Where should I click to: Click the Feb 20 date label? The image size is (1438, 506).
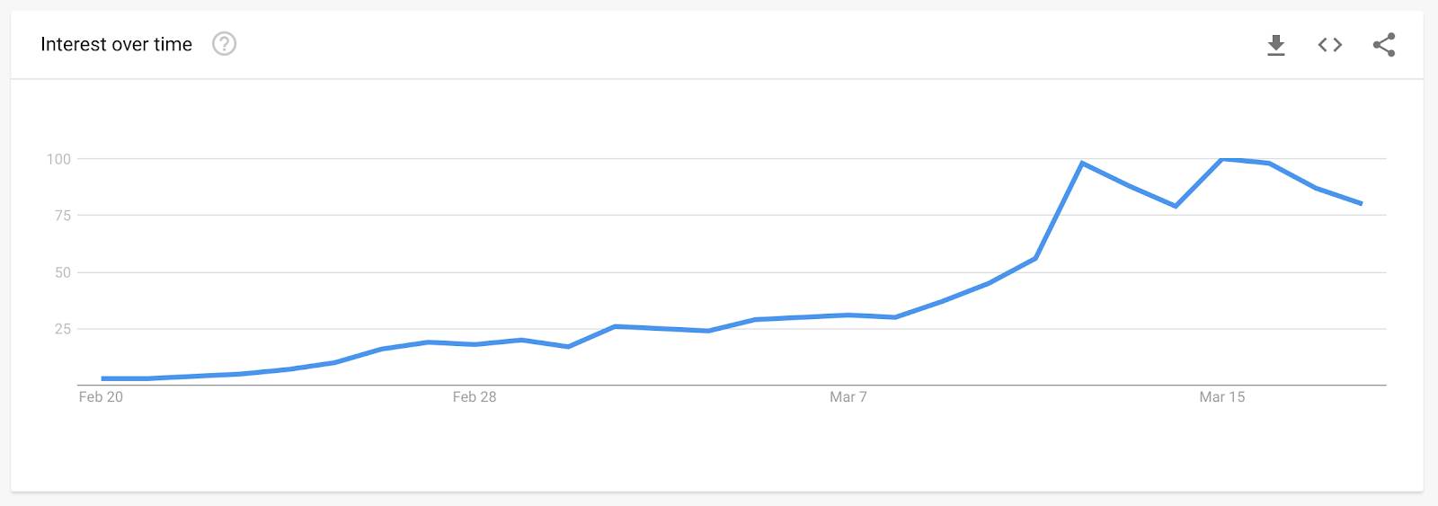pyautogui.click(x=101, y=396)
